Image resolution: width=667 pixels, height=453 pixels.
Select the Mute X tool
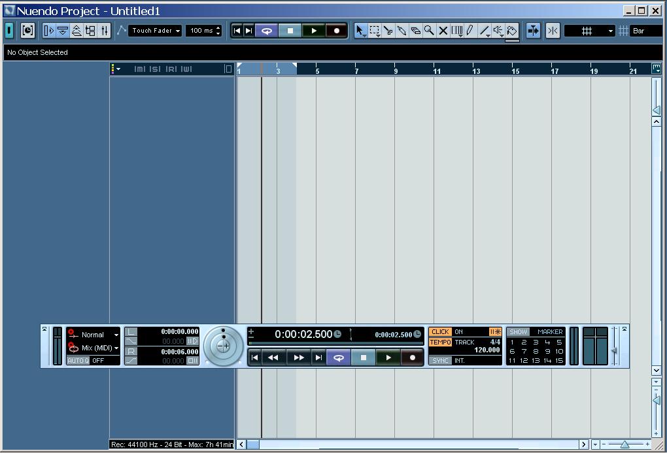click(x=443, y=31)
